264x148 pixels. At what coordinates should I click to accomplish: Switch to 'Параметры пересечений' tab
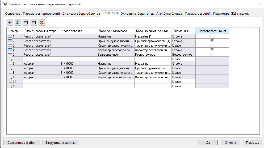41,14
